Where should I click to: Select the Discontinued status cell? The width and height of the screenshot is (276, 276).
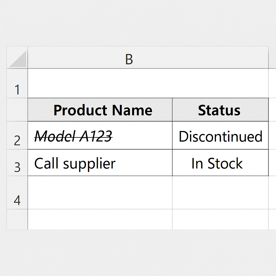[x=220, y=136]
